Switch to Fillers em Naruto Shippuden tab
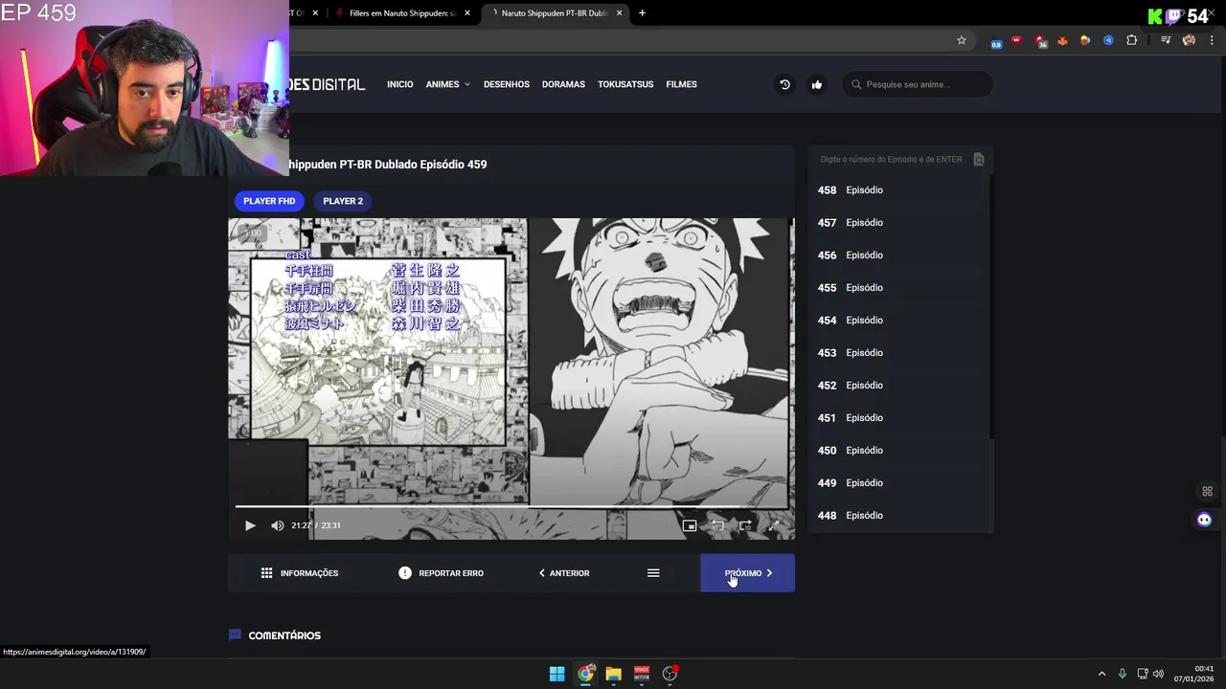The image size is (1226, 689). coord(402,13)
